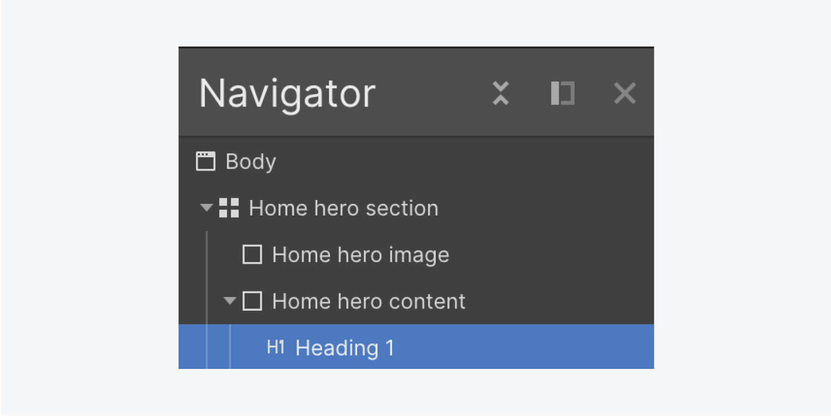831x416 pixels.
Task: Collapse the Home hero section tree arrow
Action: point(207,208)
